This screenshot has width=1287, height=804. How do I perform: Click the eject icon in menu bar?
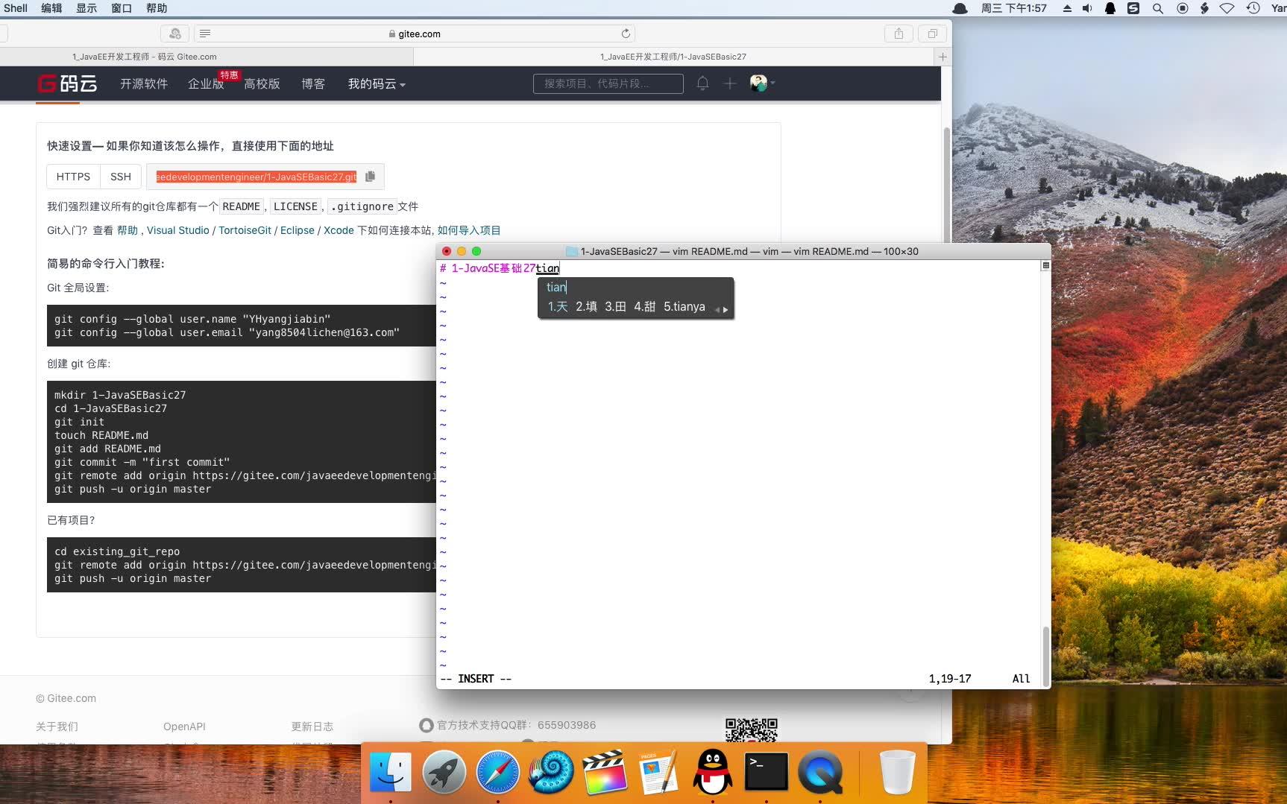(x=1067, y=8)
